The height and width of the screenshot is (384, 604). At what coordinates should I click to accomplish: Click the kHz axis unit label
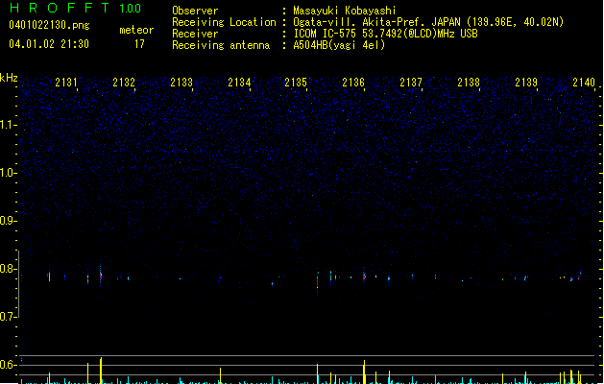point(9,78)
